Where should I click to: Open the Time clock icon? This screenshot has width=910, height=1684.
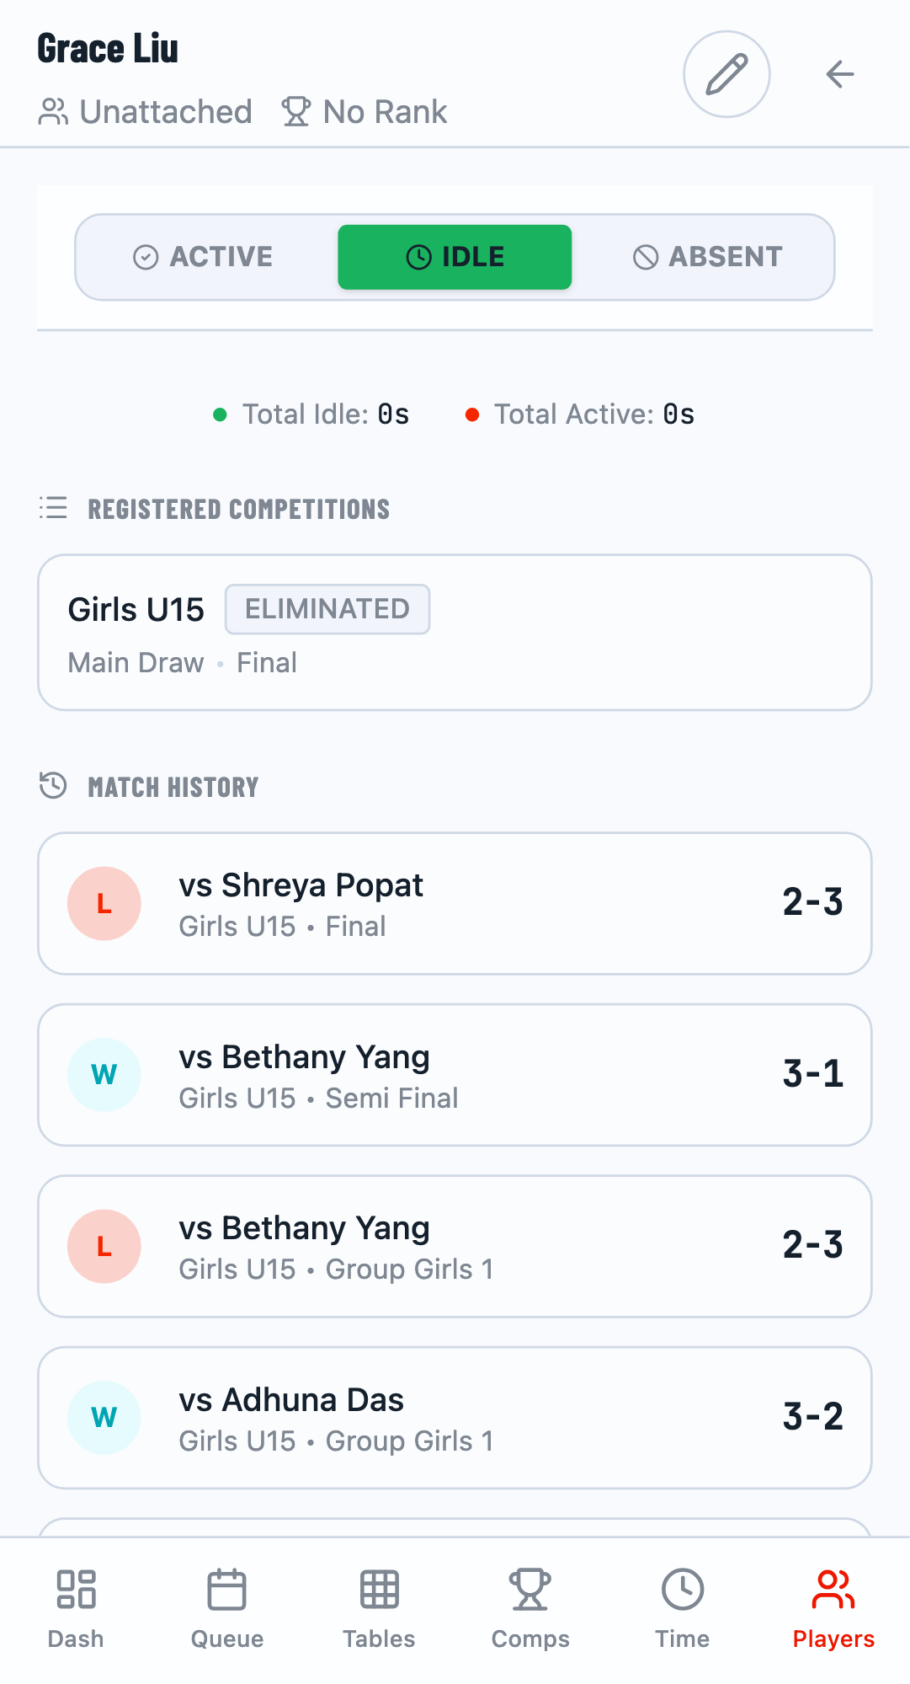(682, 1590)
